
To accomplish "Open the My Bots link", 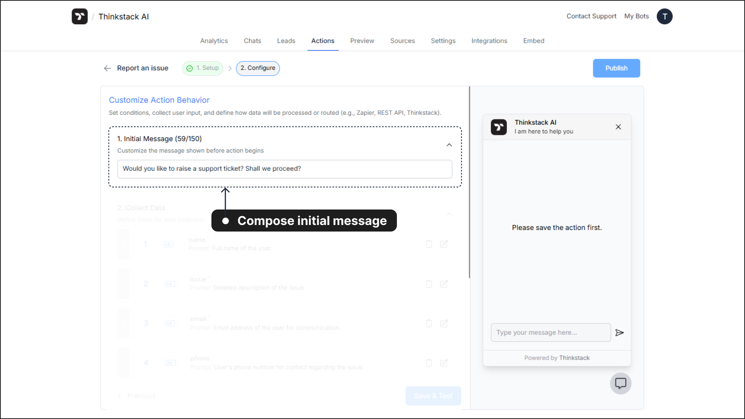I will click(x=636, y=16).
